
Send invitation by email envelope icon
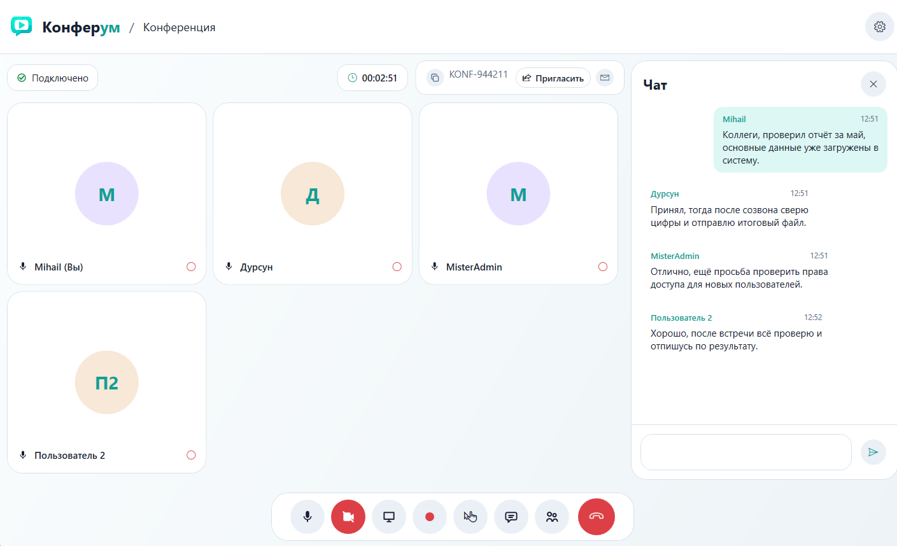pyautogui.click(x=605, y=78)
